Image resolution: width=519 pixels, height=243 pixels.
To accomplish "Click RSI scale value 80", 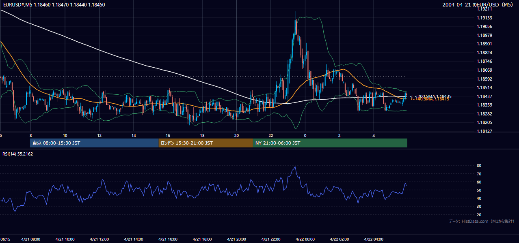I will 479,166.
